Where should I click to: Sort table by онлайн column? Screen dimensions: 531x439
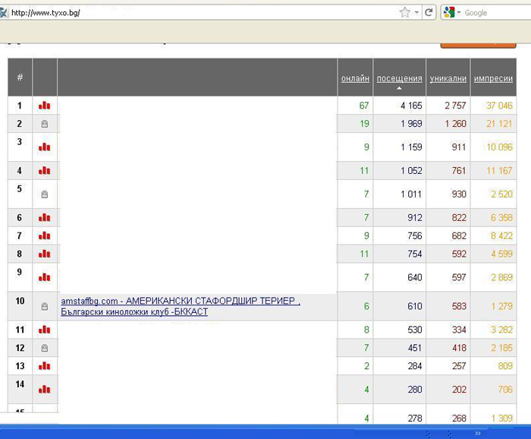(x=355, y=78)
